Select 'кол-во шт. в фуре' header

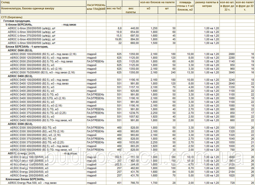tap(229, 6)
